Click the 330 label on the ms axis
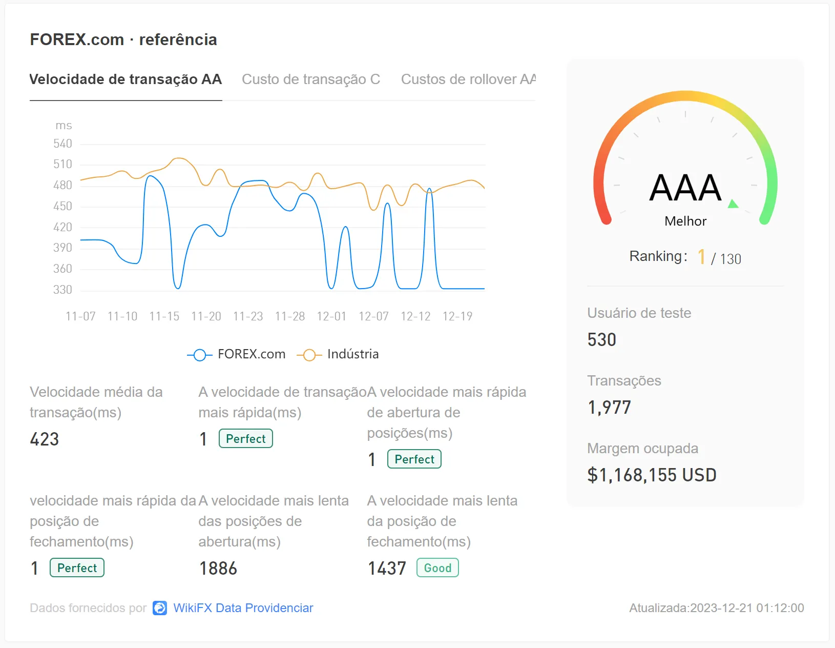This screenshot has width=835, height=648. pyautogui.click(x=62, y=290)
